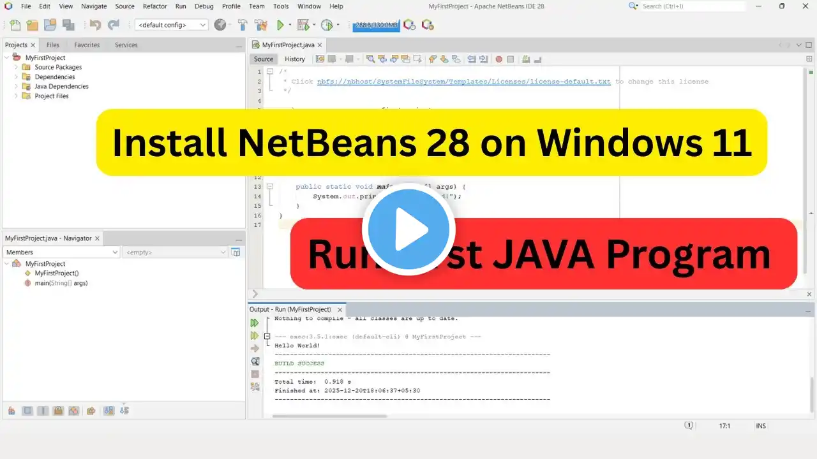Open the File menu
This screenshot has width=817, height=459.
26,6
